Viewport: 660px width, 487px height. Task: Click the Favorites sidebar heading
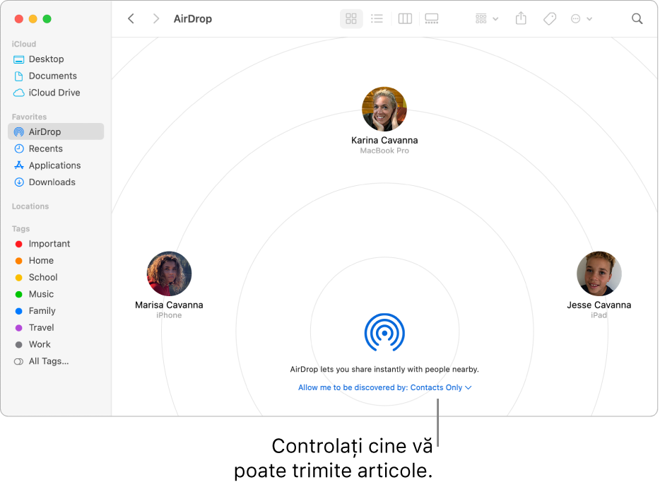[x=29, y=117]
